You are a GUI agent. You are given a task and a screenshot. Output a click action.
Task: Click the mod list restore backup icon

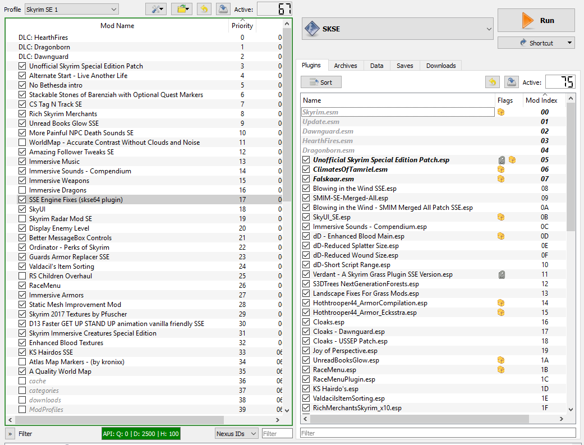click(204, 10)
